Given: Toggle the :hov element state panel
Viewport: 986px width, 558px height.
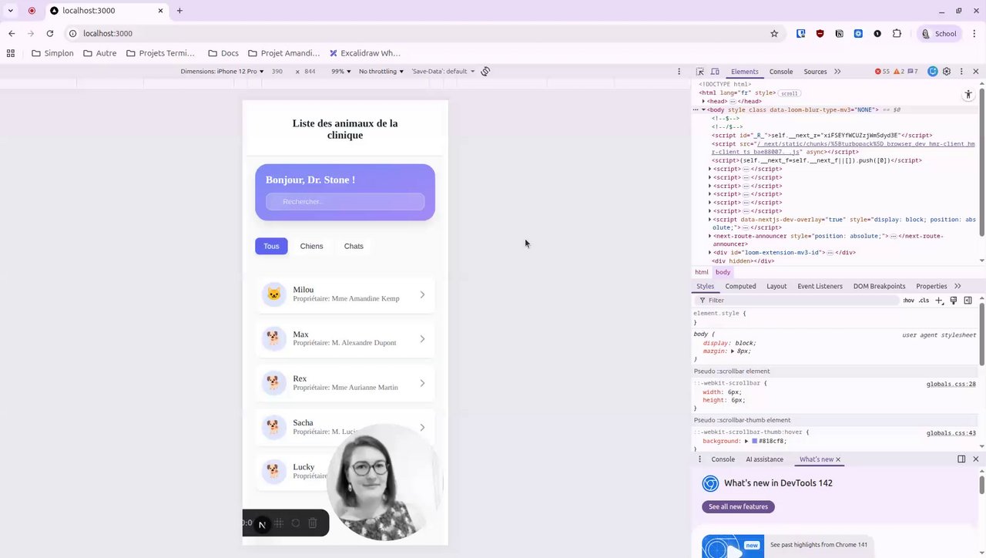Looking at the screenshot, I should 909,301.
